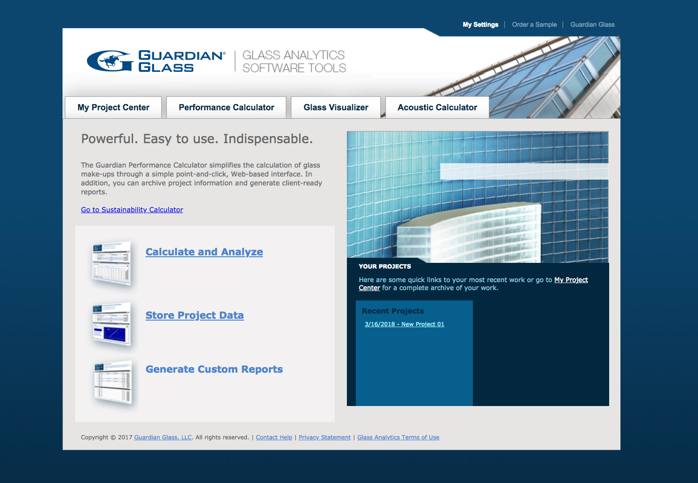The height and width of the screenshot is (483, 698).
Task: Open the Contact Help footer link
Action: pos(274,437)
